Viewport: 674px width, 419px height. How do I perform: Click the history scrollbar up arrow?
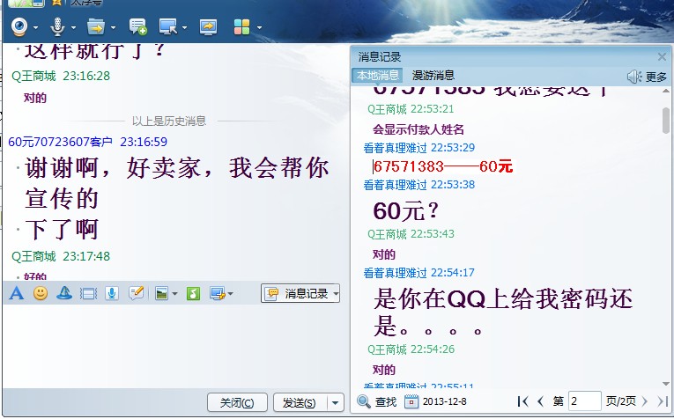click(666, 91)
